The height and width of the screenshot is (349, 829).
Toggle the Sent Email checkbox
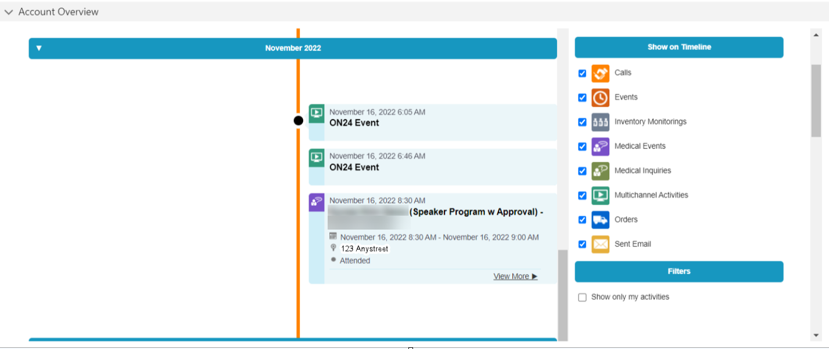582,244
